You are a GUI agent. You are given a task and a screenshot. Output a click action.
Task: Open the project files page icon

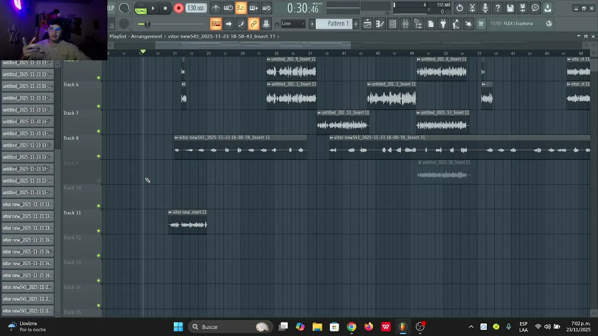tap(431, 24)
